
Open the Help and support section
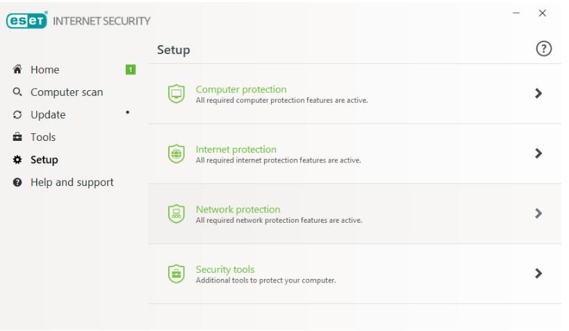pyautogui.click(x=72, y=183)
